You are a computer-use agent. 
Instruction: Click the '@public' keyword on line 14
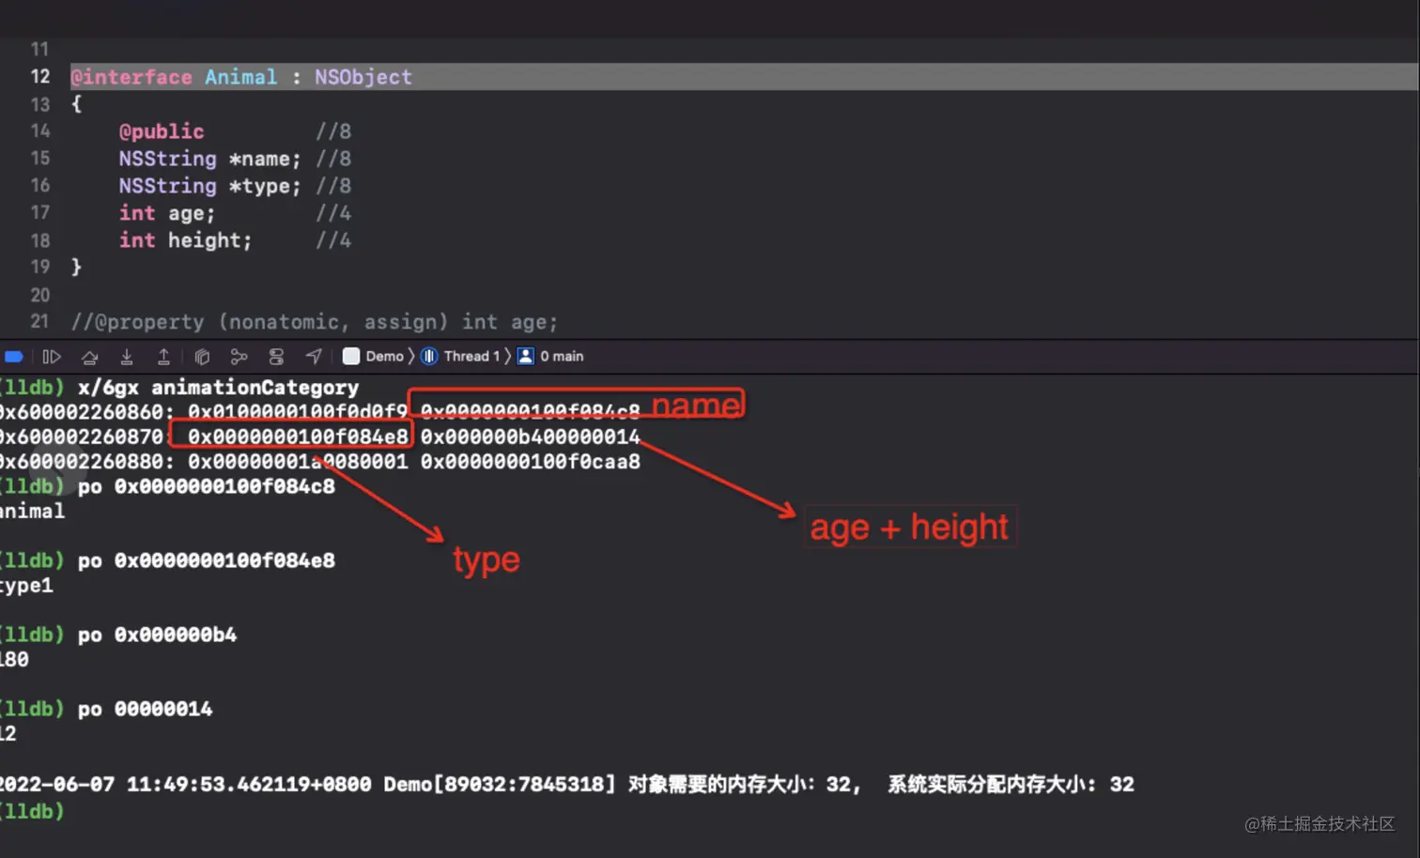point(162,131)
